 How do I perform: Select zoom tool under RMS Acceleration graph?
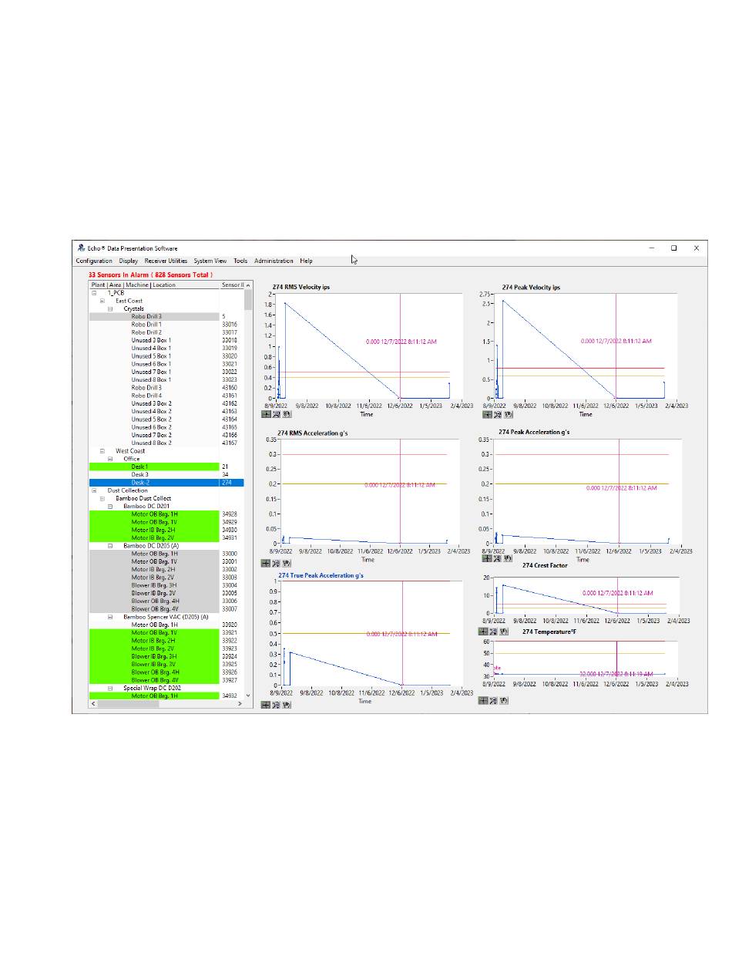tap(277, 563)
